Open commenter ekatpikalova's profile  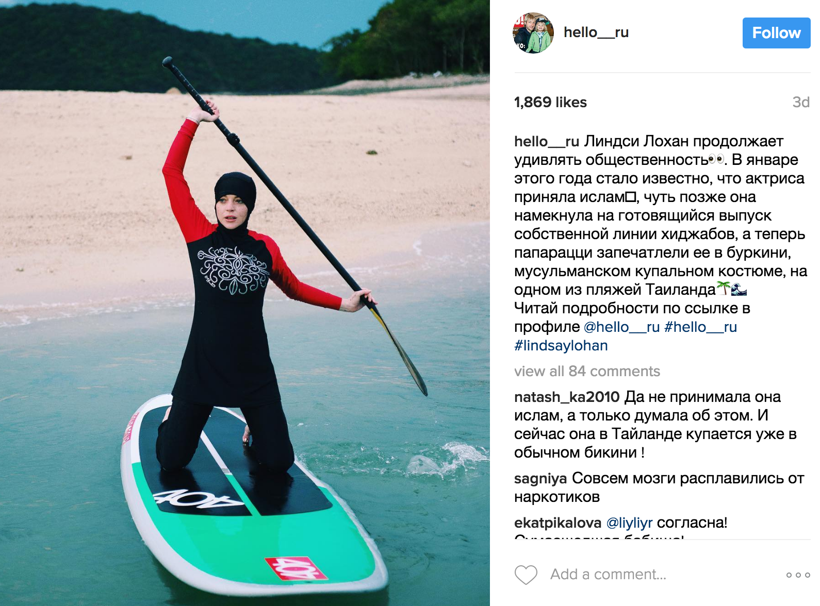(557, 523)
